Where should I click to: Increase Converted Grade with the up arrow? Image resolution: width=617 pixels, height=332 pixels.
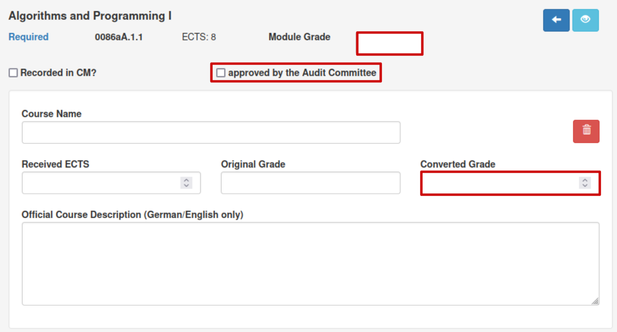point(585,180)
